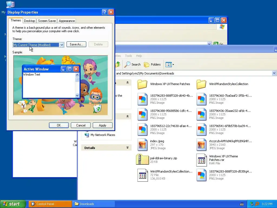The height and width of the screenshot is (208, 277).
Task: Click the index.jpeg file name
Action: tap(157, 141)
